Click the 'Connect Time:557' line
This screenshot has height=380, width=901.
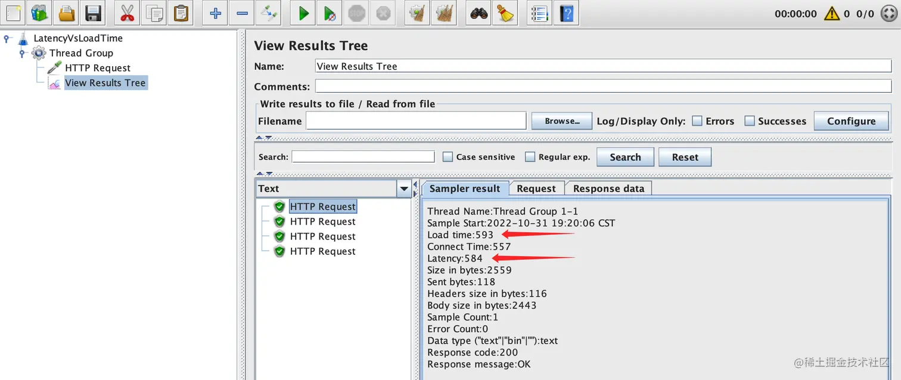pyautogui.click(x=469, y=247)
